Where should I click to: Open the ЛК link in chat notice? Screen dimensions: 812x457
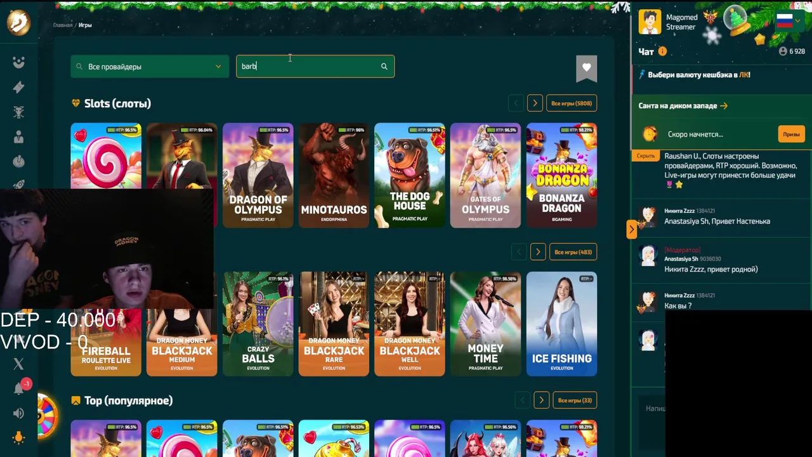(743, 75)
